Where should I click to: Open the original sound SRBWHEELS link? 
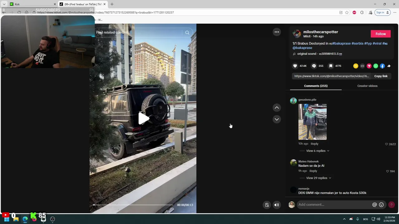point(320,54)
